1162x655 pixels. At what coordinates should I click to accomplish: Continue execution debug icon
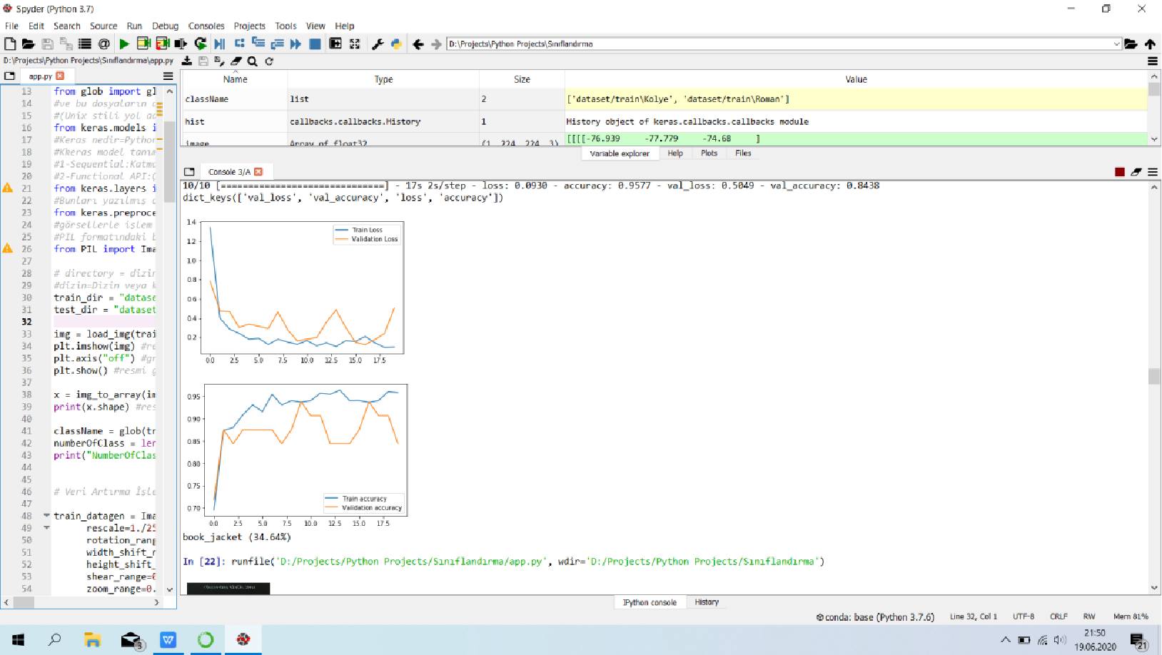coord(295,44)
